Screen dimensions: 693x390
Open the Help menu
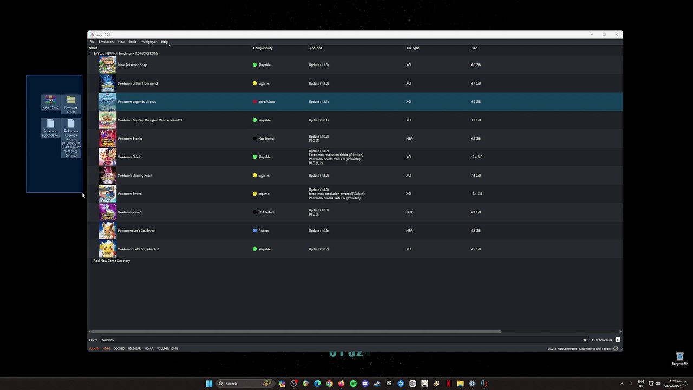pyautogui.click(x=164, y=42)
